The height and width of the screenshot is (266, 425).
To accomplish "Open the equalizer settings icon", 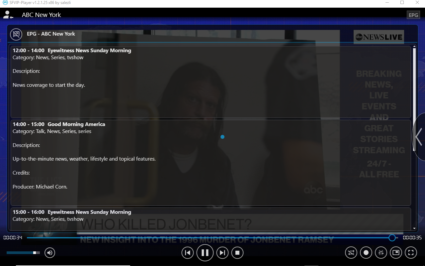I will click(x=381, y=253).
